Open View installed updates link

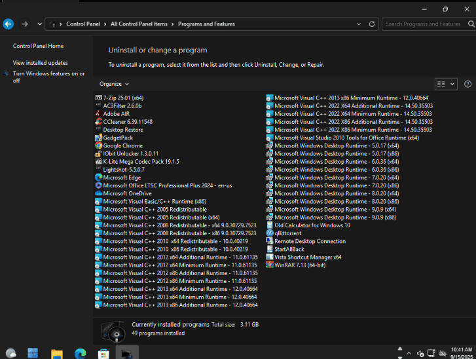click(x=40, y=63)
